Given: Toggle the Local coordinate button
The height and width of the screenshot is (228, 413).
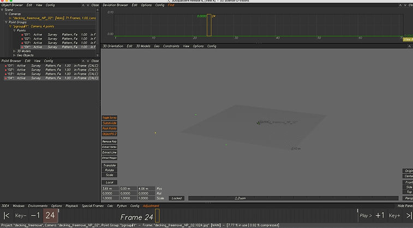Looking at the screenshot, I should point(109,182).
